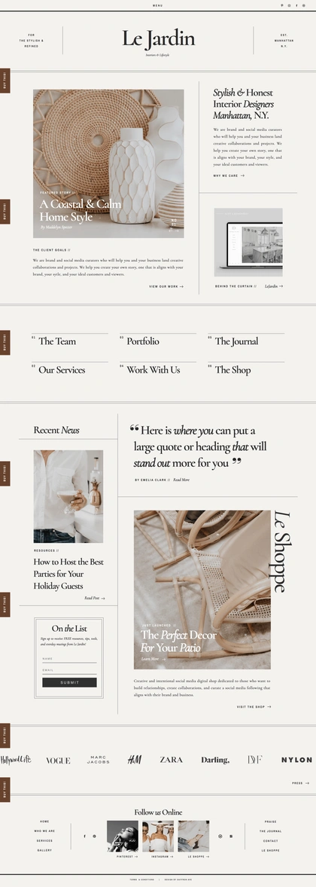Image resolution: width=316 pixels, height=887 pixels.
Task: Select the Vogue press logo
Action: click(58, 761)
